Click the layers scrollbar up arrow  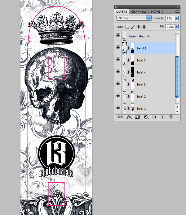click(177, 107)
